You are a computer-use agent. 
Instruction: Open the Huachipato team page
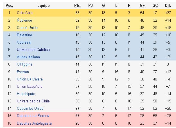(26, 94)
